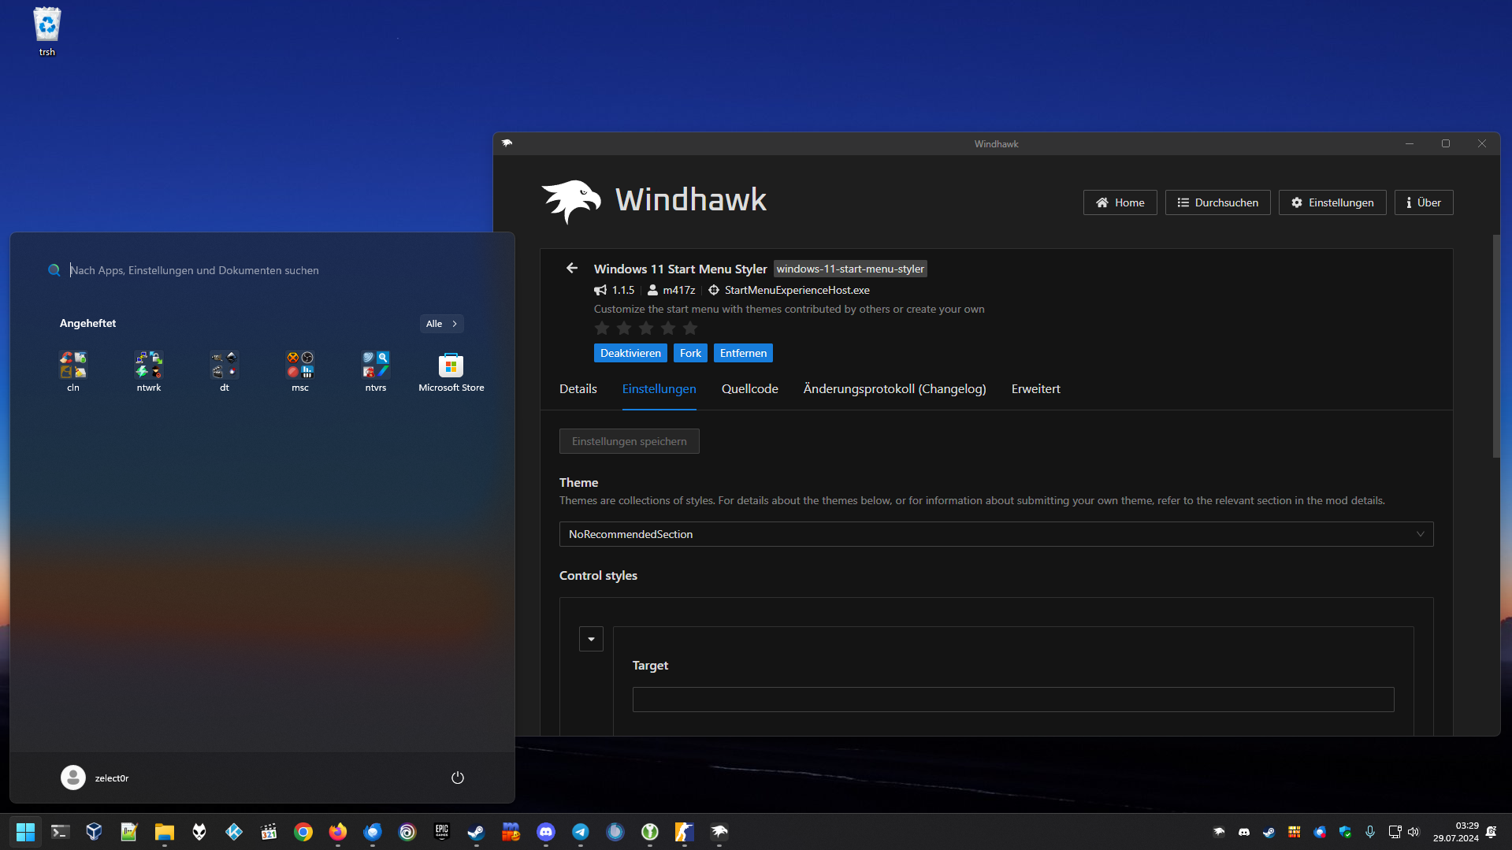Viewport: 1512px width, 850px height.
Task: Launch Epic Games from the taskbar
Action: coord(441,832)
